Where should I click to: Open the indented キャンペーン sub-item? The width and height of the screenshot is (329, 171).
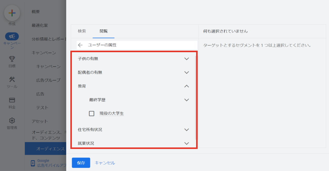[x=48, y=67]
